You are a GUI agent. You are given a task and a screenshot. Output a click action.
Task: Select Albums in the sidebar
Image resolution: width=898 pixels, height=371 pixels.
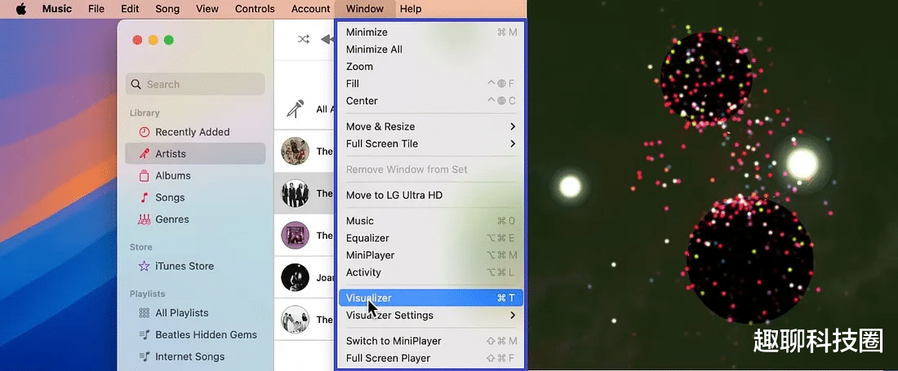(195, 175)
